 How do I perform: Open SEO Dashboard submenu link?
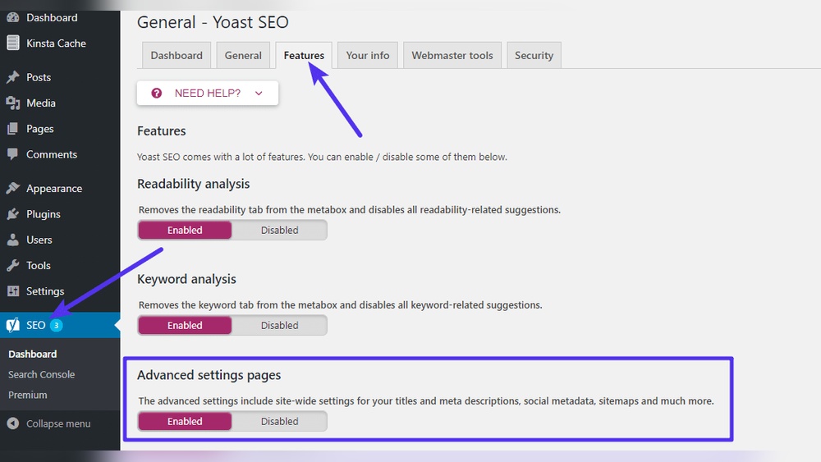(x=33, y=355)
